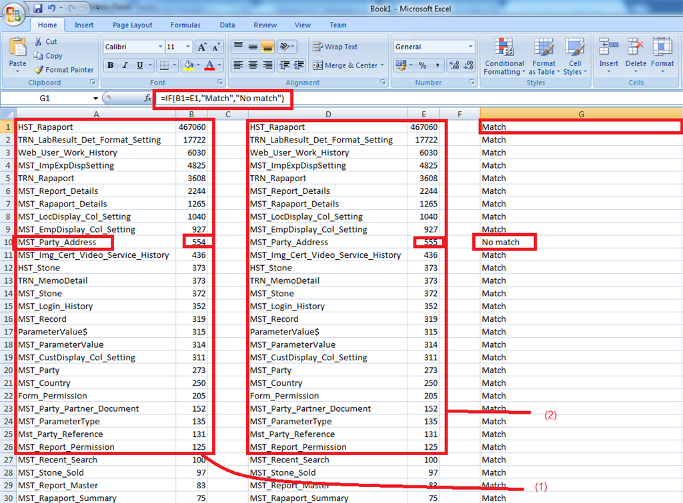This screenshot has width=683, height=503.
Task: Expand the Number dialog launcher
Action: click(x=472, y=82)
